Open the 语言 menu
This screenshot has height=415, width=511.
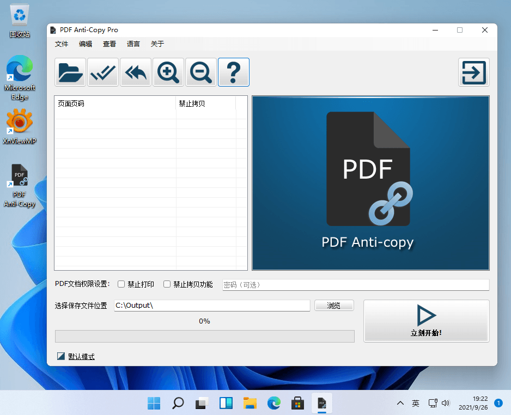[133, 44]
